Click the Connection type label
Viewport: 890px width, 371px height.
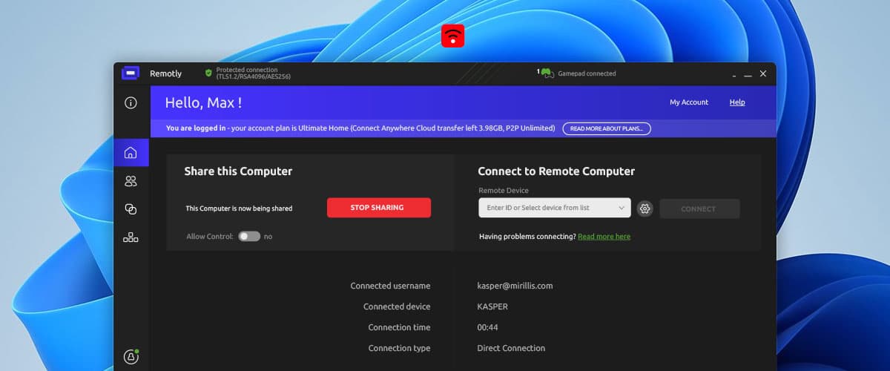(399, 348)
